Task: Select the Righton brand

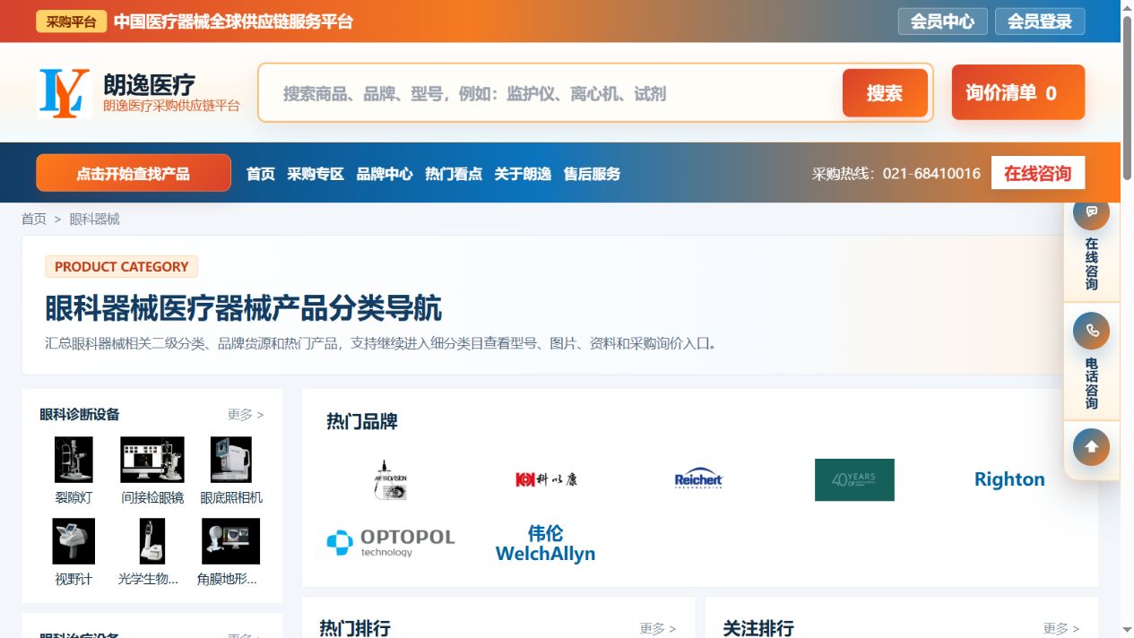Action: 1009,479
